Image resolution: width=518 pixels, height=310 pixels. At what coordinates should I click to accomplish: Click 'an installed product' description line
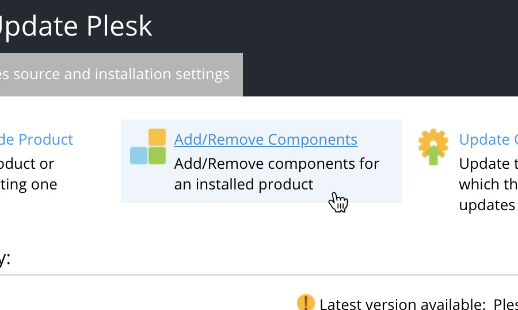coord(243,184)
